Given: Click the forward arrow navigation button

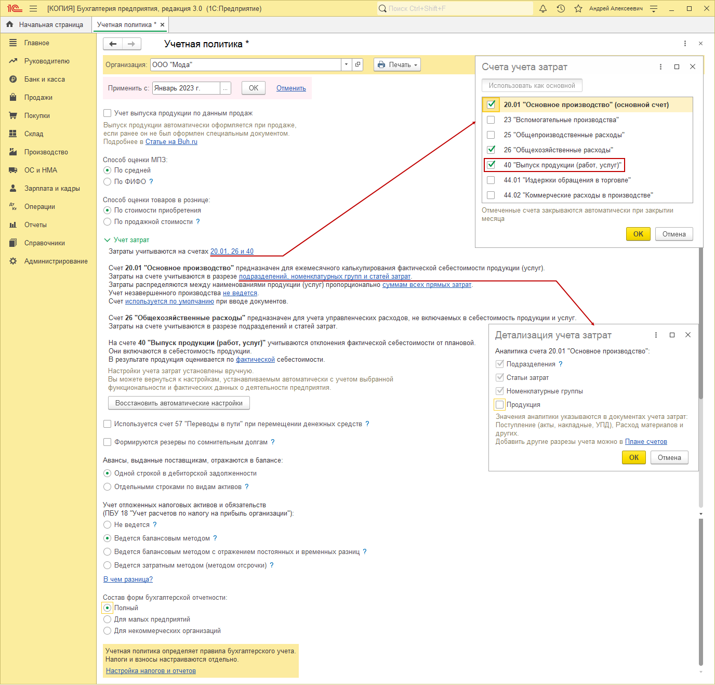Looking at the screenshot, I should pos(131,44).
